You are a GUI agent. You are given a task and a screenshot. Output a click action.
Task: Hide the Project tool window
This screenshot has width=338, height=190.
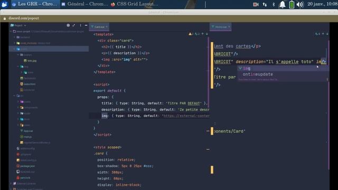86,25
